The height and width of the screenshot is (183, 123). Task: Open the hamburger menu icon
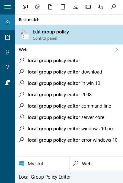click(x=8, y=7)
